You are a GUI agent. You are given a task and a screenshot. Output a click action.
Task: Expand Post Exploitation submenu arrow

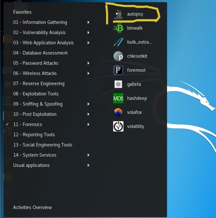pyautogui.click(x=88, y=114)
